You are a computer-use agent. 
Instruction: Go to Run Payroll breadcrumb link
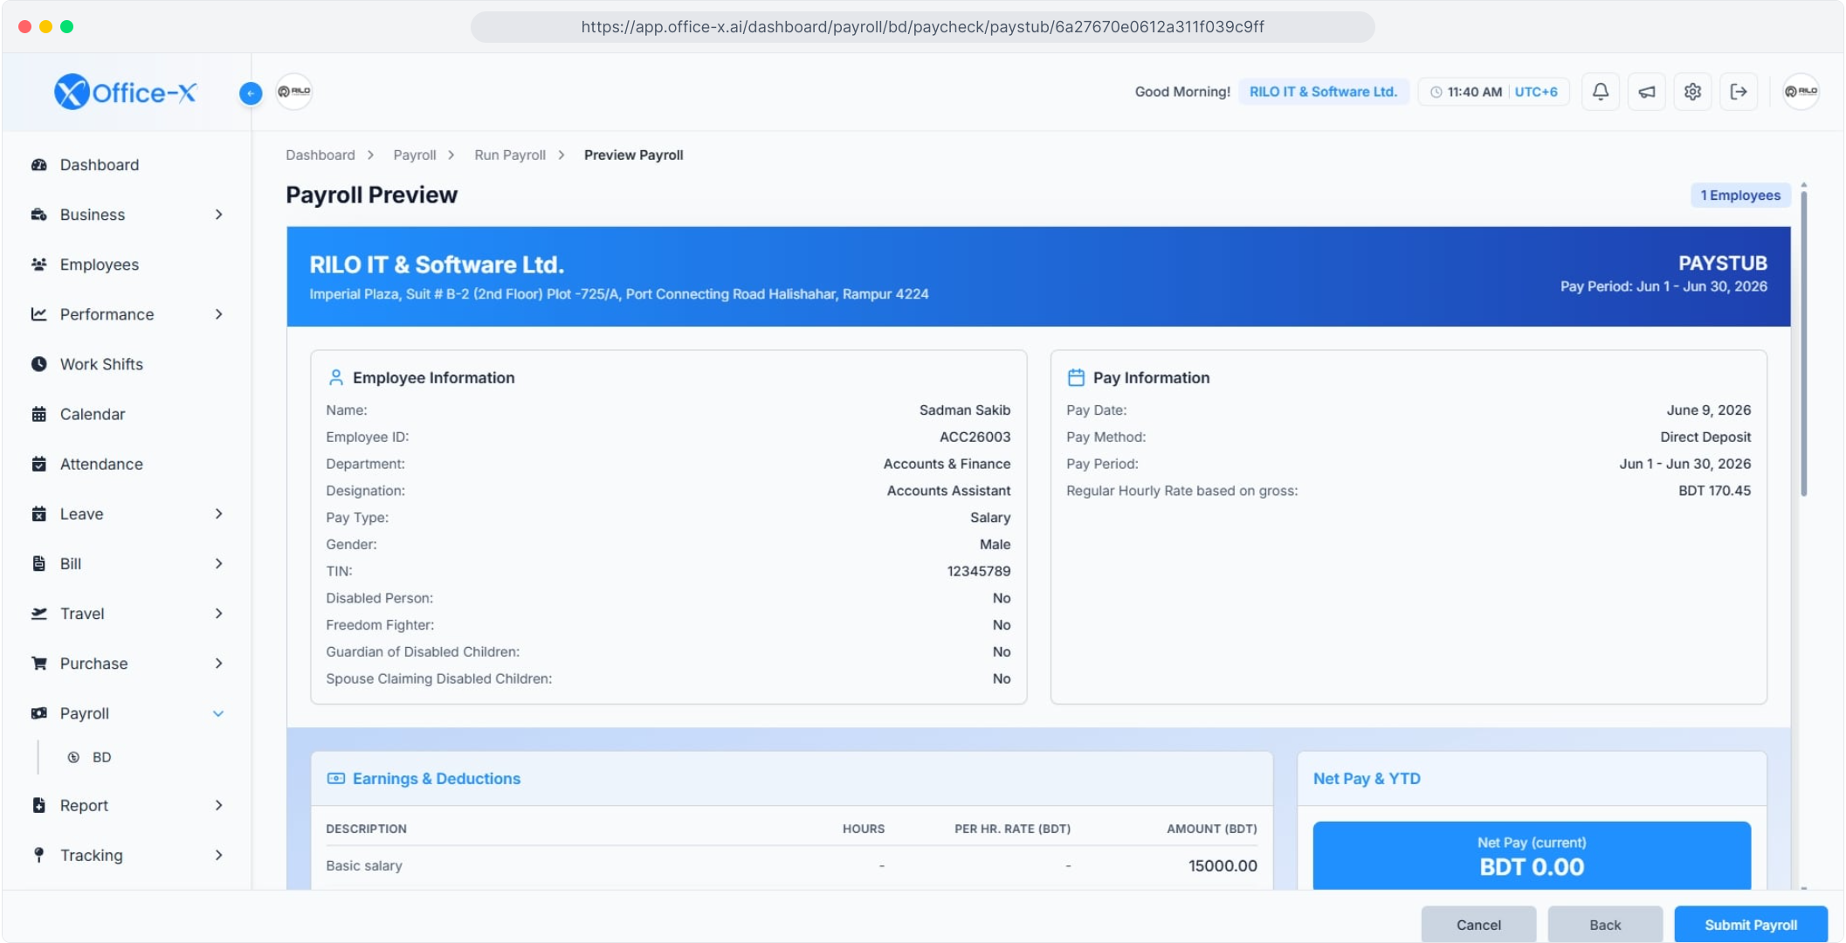[x=510, y=155]
